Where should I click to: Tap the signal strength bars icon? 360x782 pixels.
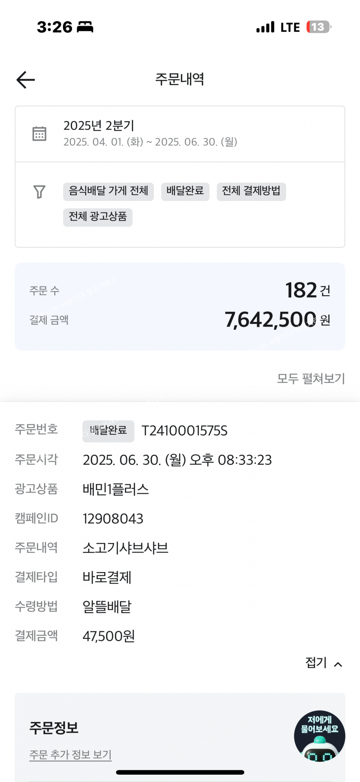pos(265,27)
